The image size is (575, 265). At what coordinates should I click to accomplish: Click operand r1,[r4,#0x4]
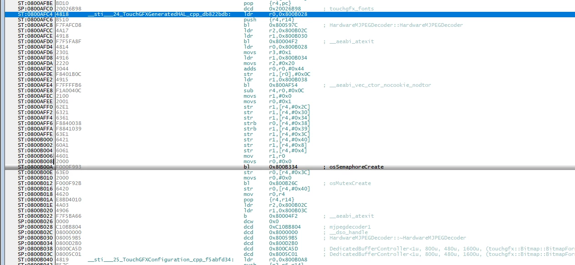click(288, 150)
